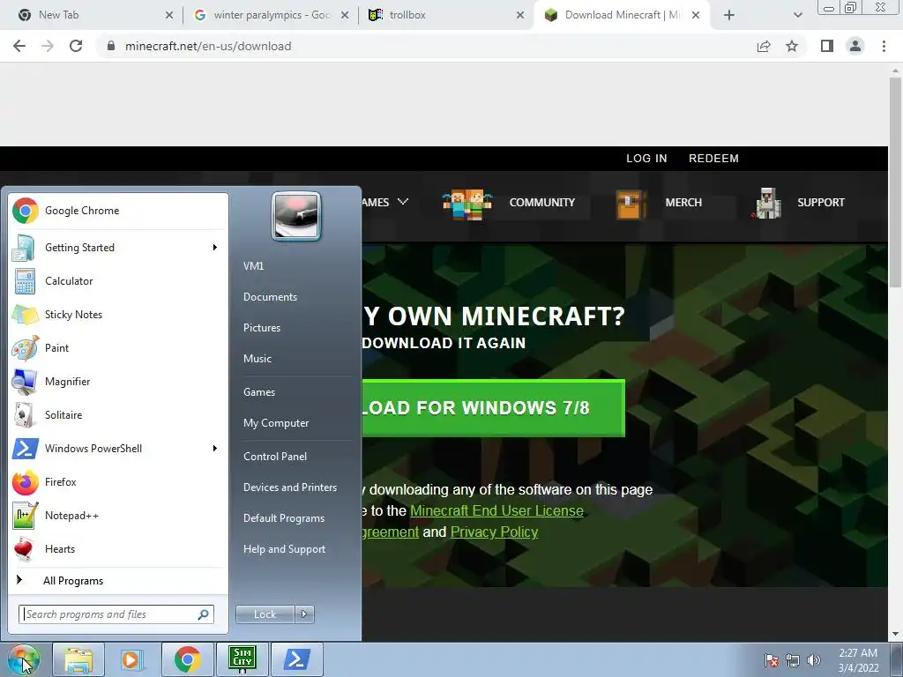Open SUPPORT on Minecraft nav
903x677 pixels.
click(x=821, y=203)
